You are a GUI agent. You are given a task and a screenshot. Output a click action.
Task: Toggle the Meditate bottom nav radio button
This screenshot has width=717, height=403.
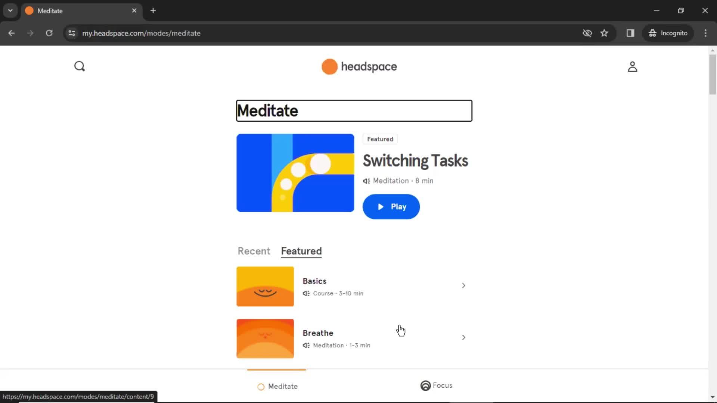tap(261, 386)
